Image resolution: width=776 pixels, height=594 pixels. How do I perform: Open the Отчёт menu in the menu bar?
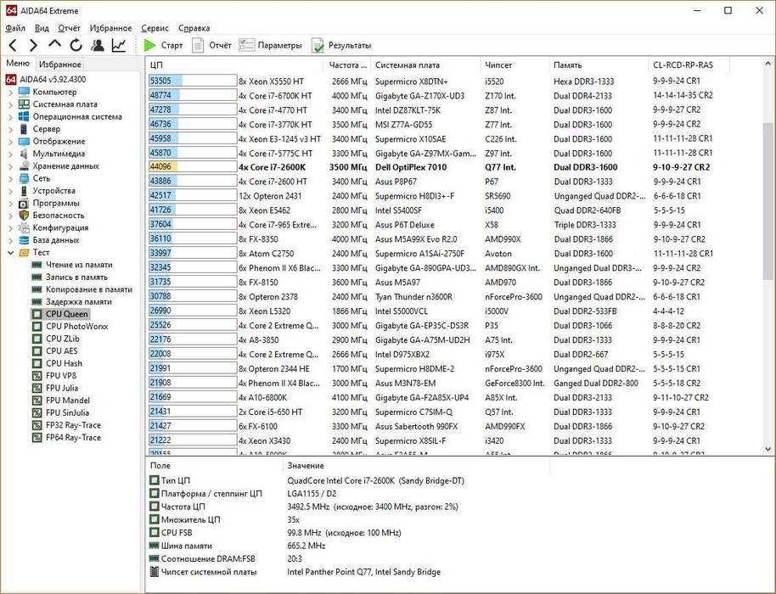pyautogui.click(x=69, y=28)
